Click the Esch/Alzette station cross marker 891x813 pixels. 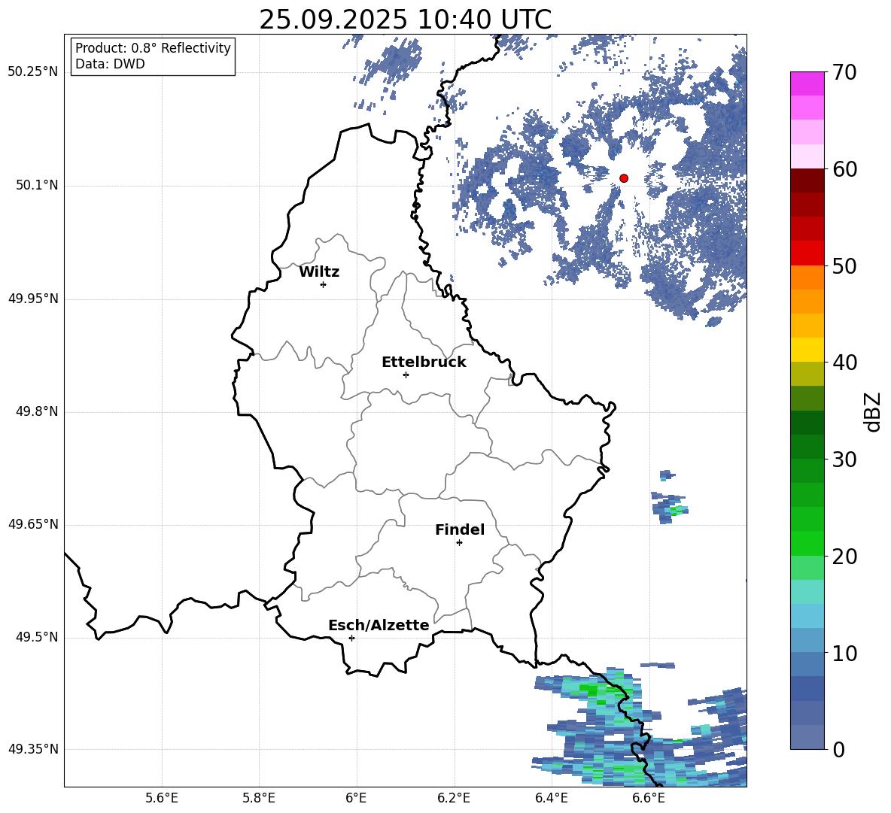(351, 638)
